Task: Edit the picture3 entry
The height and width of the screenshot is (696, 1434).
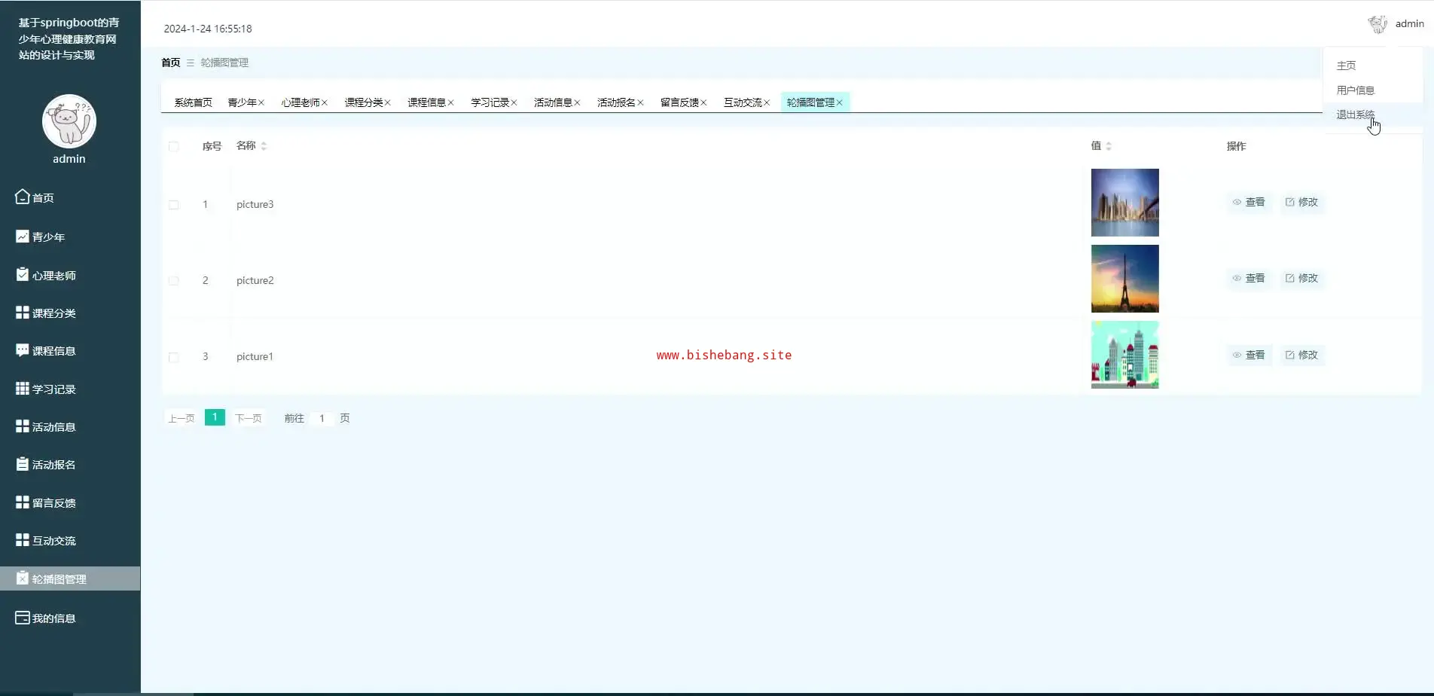Action: 1301,202
